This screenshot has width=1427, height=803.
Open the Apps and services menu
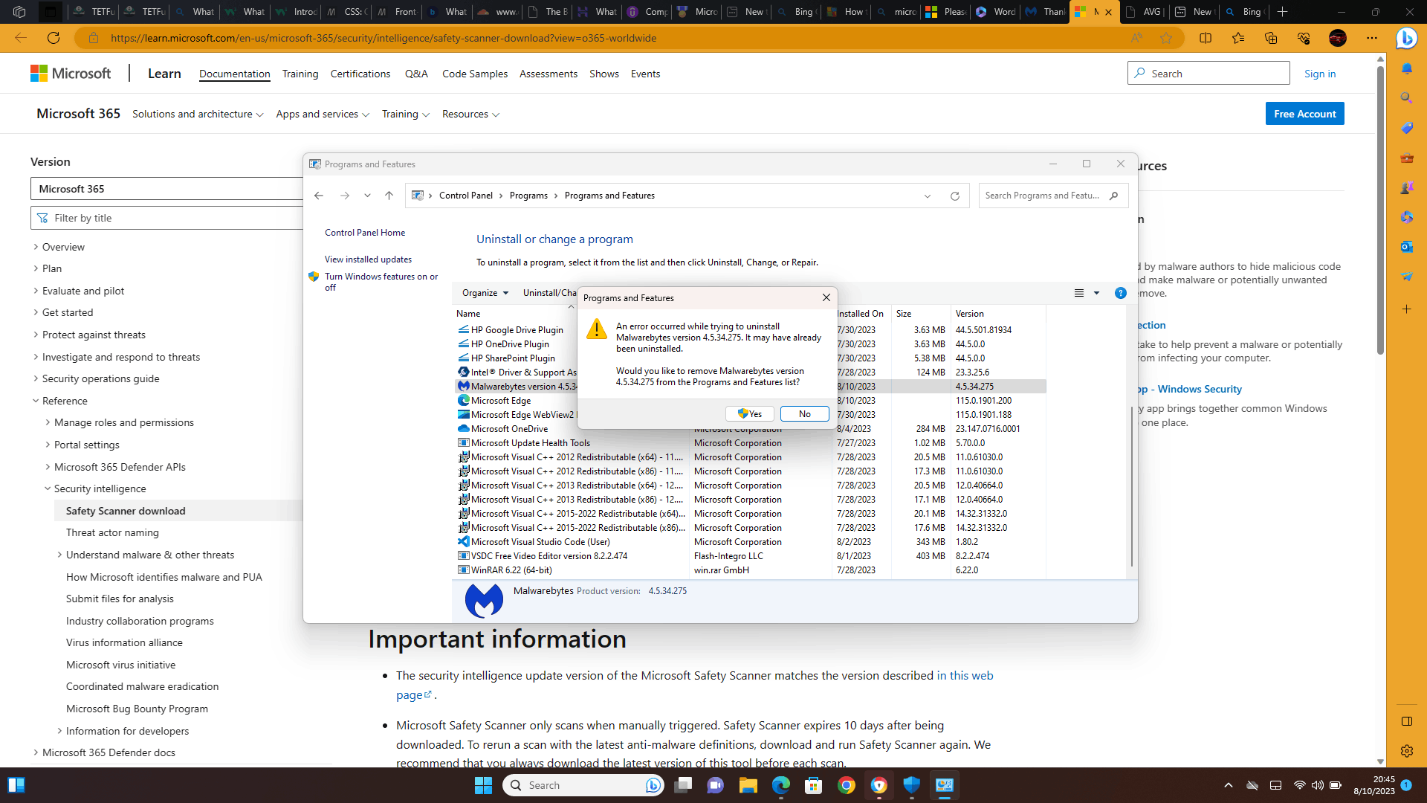[322, 114]
